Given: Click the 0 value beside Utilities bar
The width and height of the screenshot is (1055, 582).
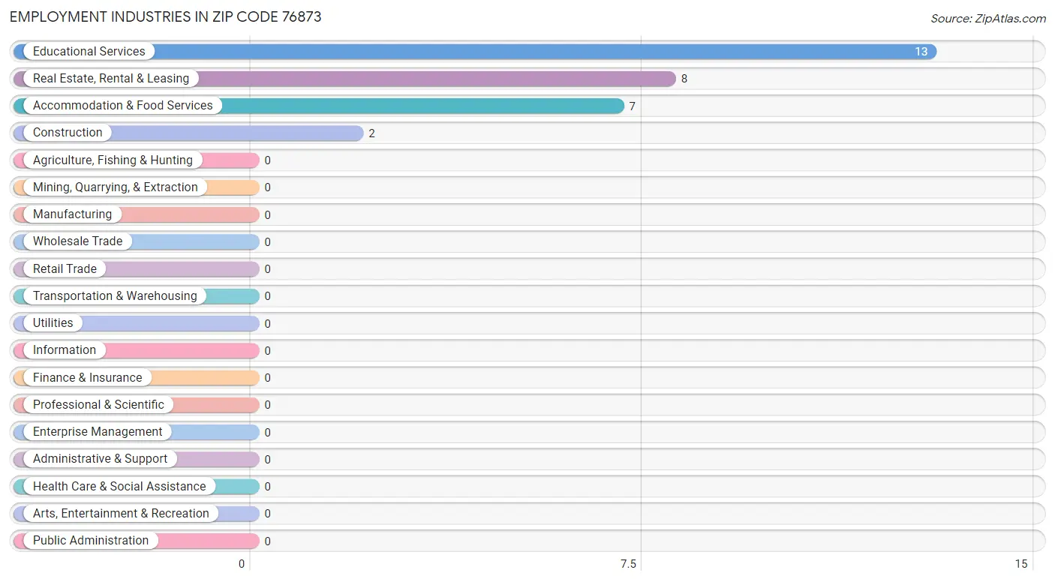Looking at the screenshot, I should (267, 324).
